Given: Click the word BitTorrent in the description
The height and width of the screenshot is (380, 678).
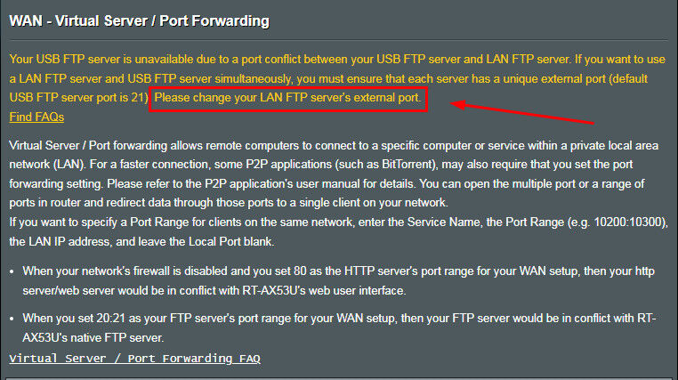Looking at the screenshot, I should [407, 165].
